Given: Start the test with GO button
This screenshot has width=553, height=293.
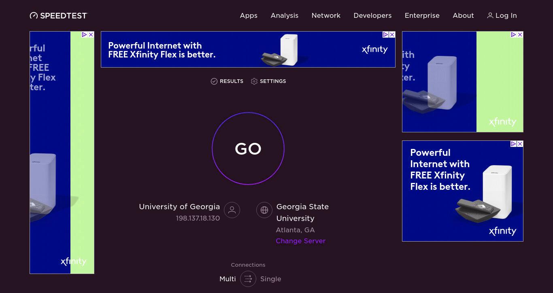Looking at the screenshot, I should [x=248, y=149].
